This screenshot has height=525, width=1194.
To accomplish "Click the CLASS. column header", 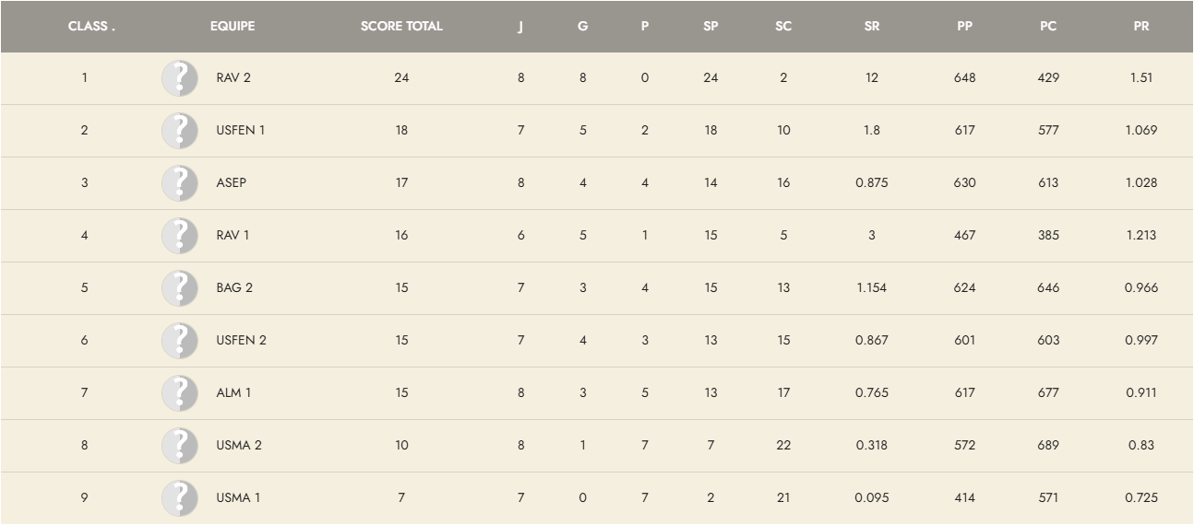I will 91,26.
